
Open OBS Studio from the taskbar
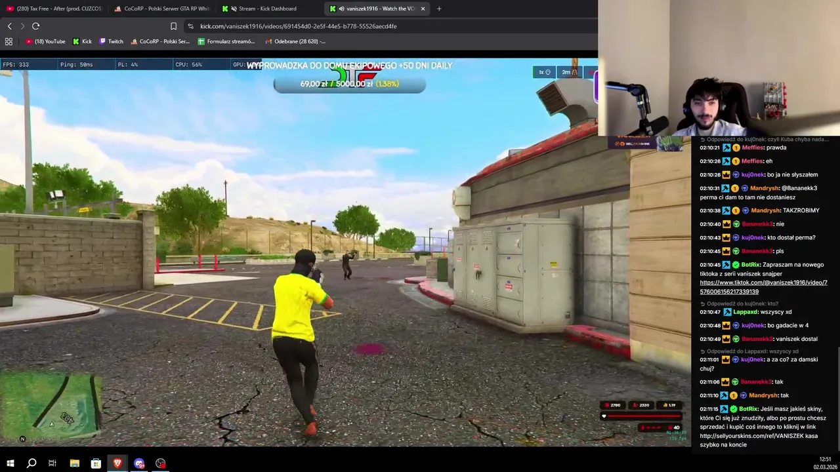click(161, 463)
